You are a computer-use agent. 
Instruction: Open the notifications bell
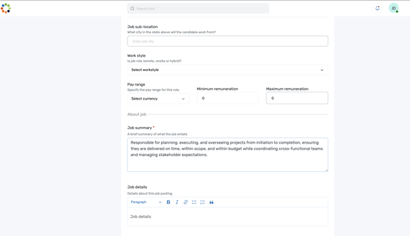(377, 8)
